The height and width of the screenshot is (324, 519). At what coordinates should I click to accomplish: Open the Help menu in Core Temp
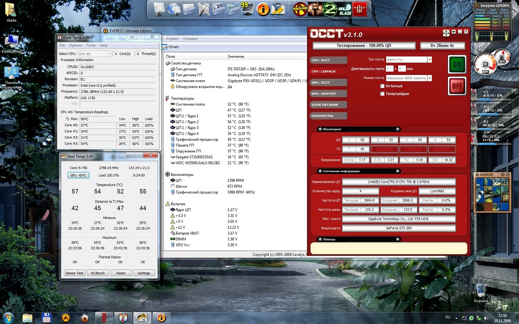(x=104, y=45)
